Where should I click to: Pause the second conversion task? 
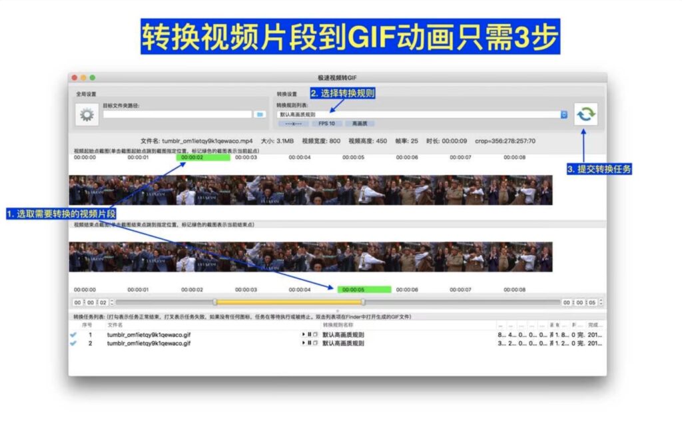[308, 342]
